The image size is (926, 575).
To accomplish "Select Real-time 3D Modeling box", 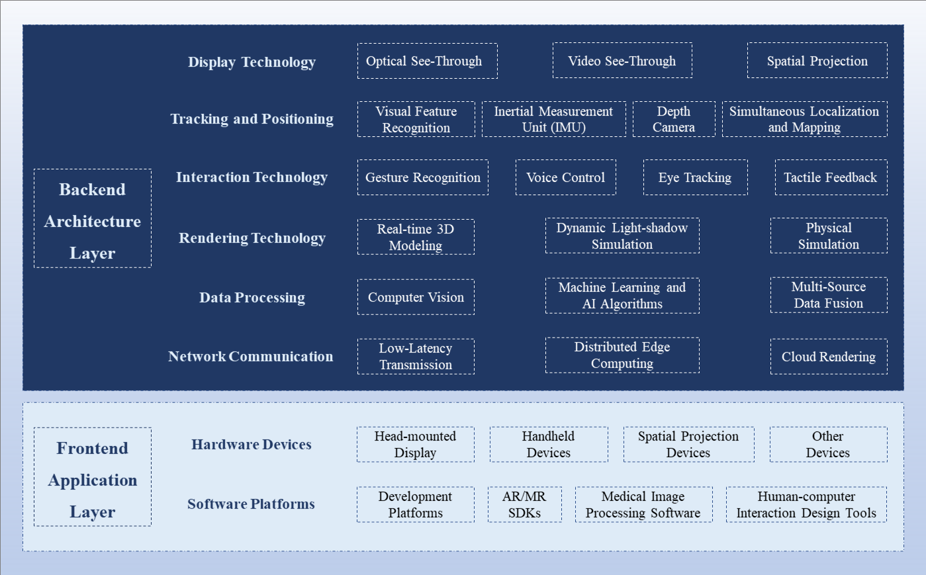I will pyautogui.click(x=416, y=237).
